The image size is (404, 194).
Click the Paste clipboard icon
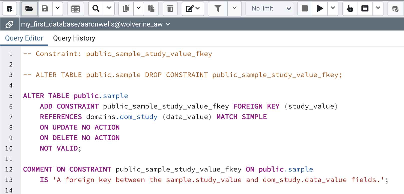pyautogui.click(x=151, y=9)
